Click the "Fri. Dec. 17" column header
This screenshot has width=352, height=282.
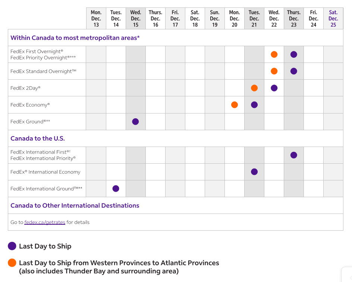[x=175, y=19]
